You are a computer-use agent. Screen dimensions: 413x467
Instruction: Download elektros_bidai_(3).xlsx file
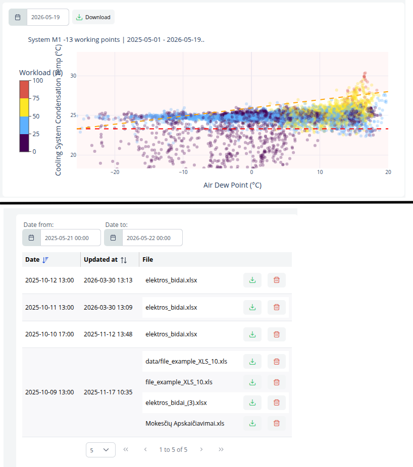tap(252, 402)
